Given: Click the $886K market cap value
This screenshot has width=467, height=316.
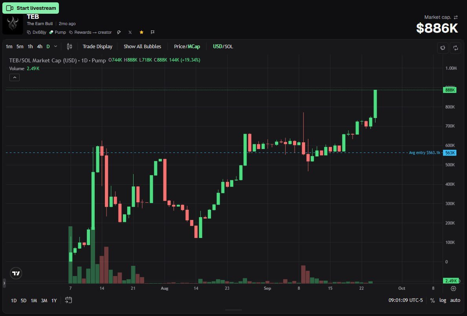Looking at the screenshot, I should [437, 28].
